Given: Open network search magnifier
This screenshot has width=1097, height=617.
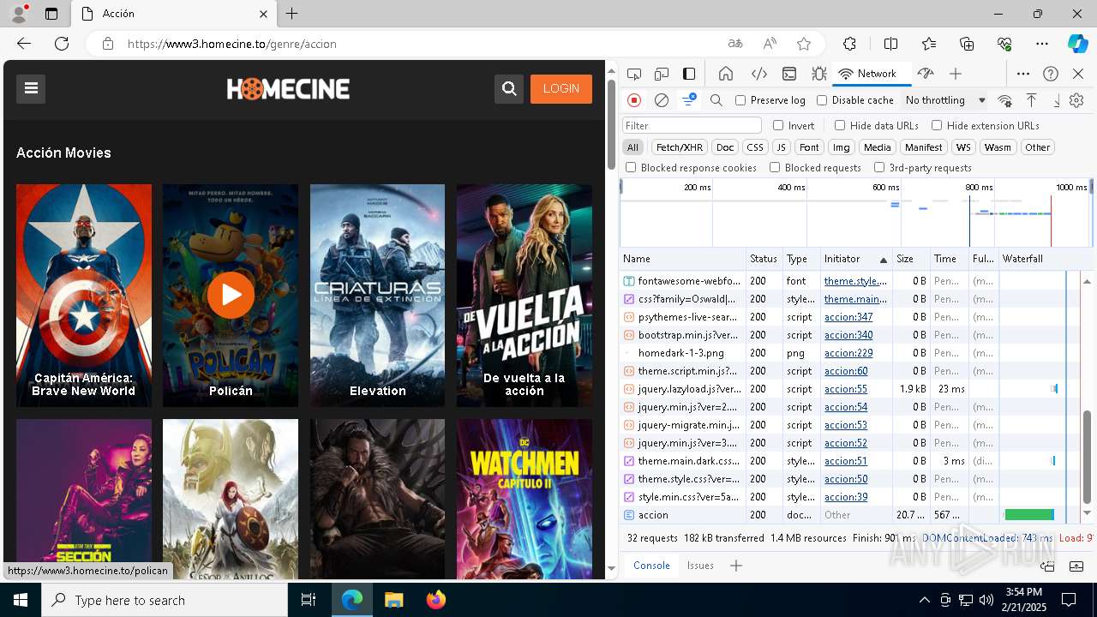Looking at the screenshot, I should (716, 100).
